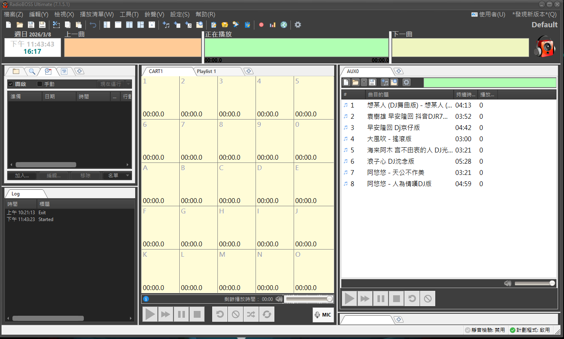The image size is (564, 339).
Task: Click the AUX0 panel gear icon
Action: (407, 82)
